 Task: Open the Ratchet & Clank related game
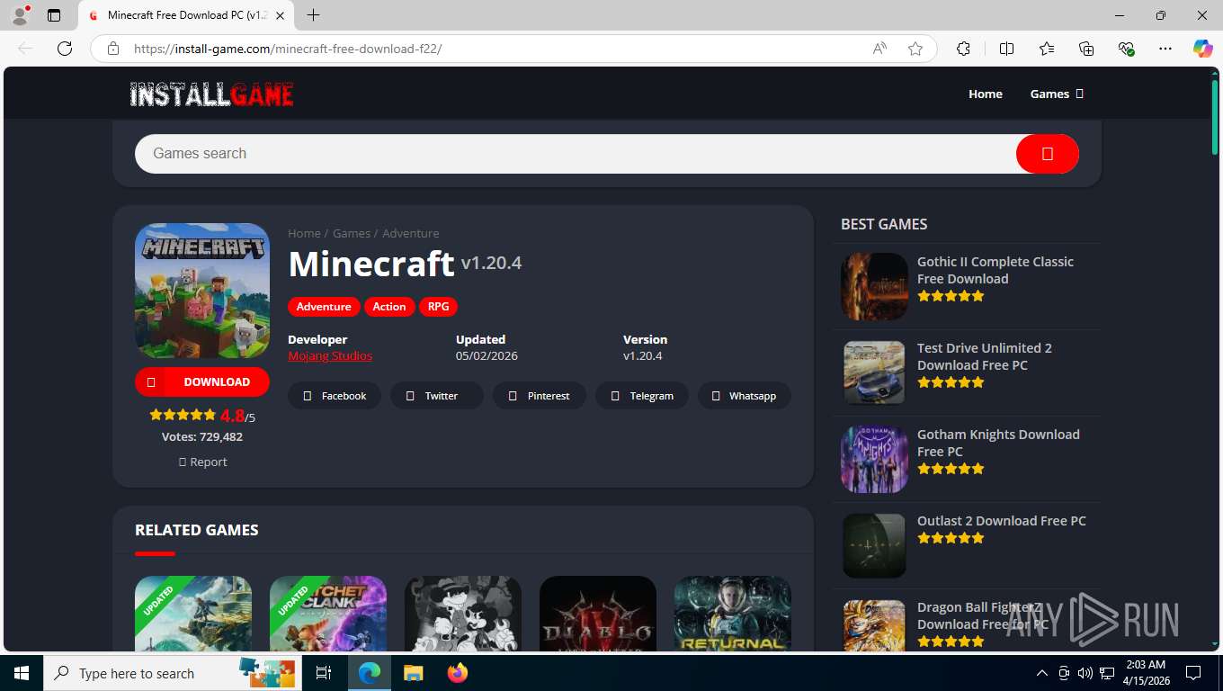328,613
